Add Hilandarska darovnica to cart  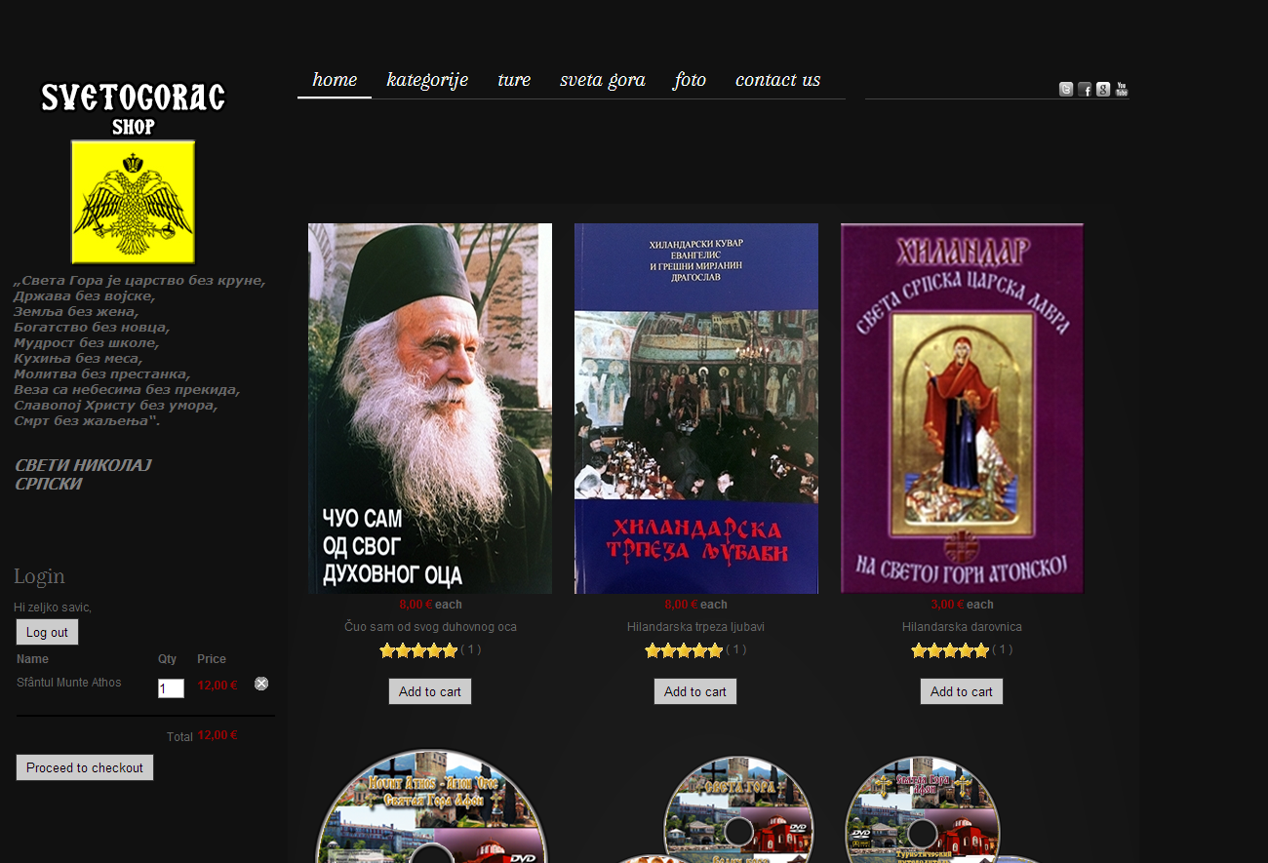pos(962,691)
